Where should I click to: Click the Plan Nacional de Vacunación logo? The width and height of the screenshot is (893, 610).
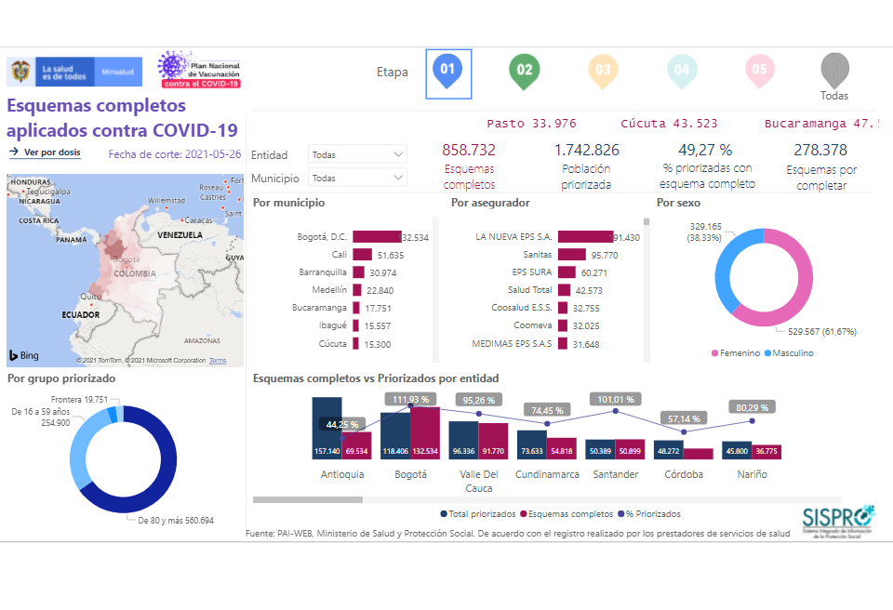click(199, 70)
